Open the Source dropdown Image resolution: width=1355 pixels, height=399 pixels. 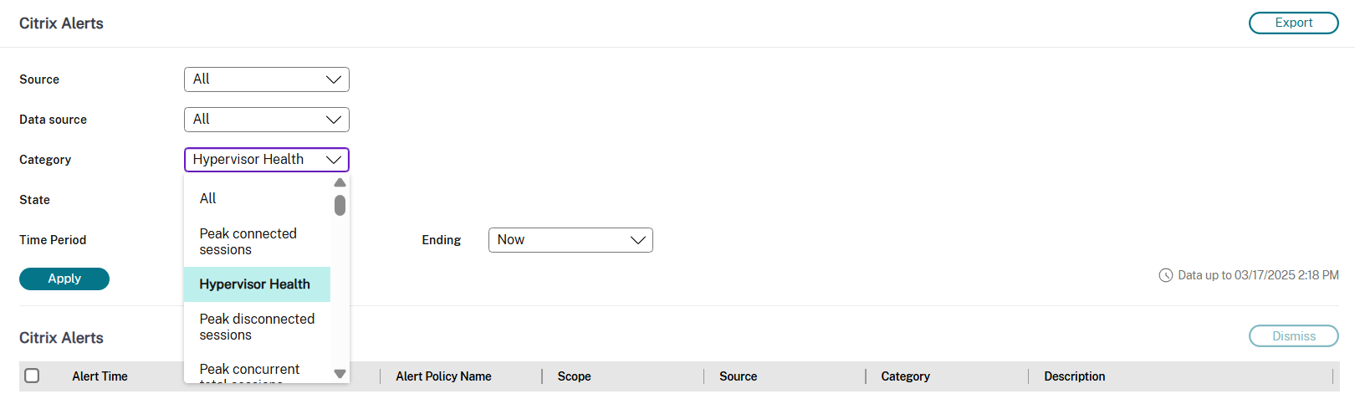[x=266, y=79]
